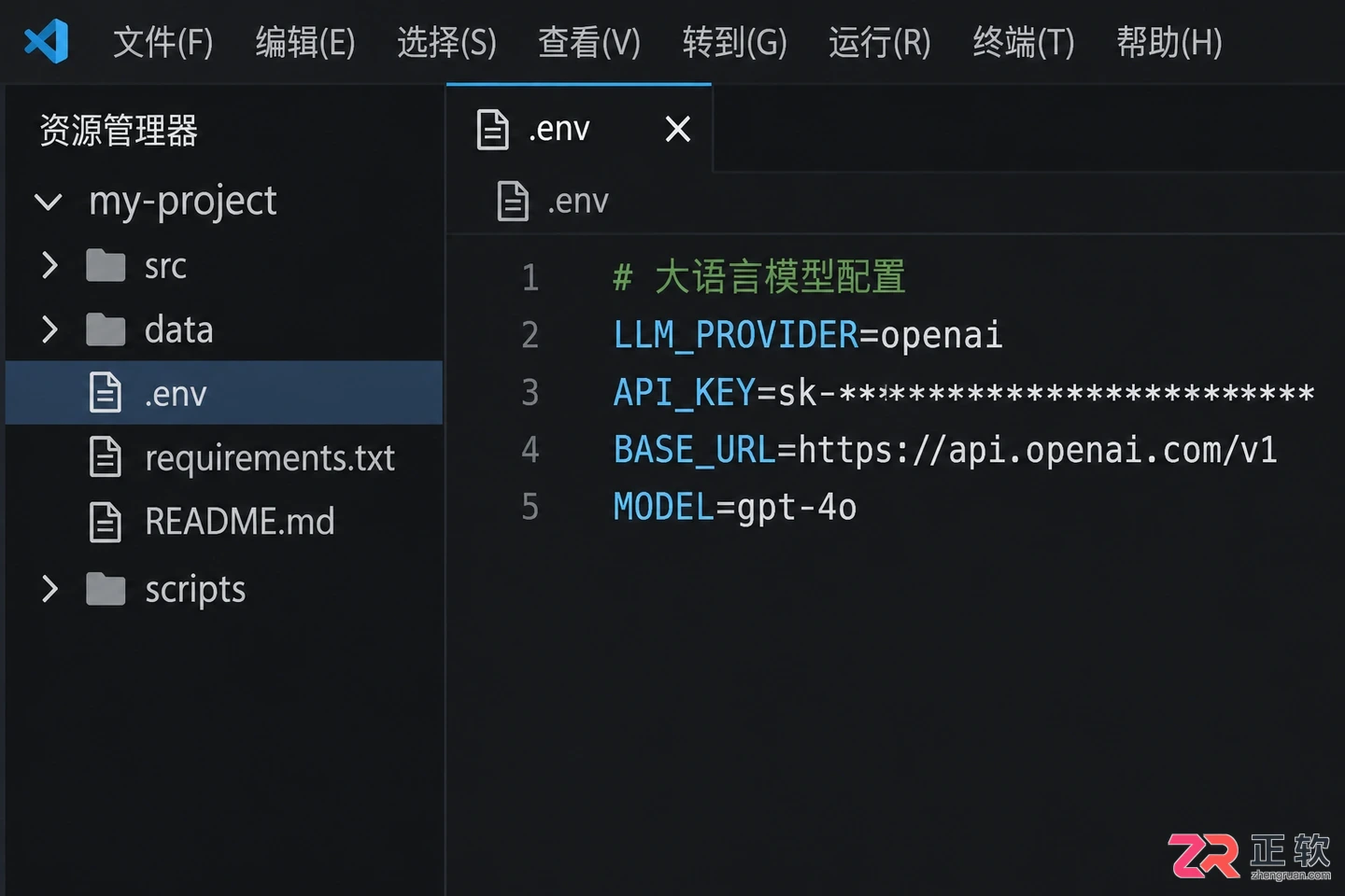Click the 资源管理器 panel title
The width and height of the screenshot is (1345, 896).
119,131
